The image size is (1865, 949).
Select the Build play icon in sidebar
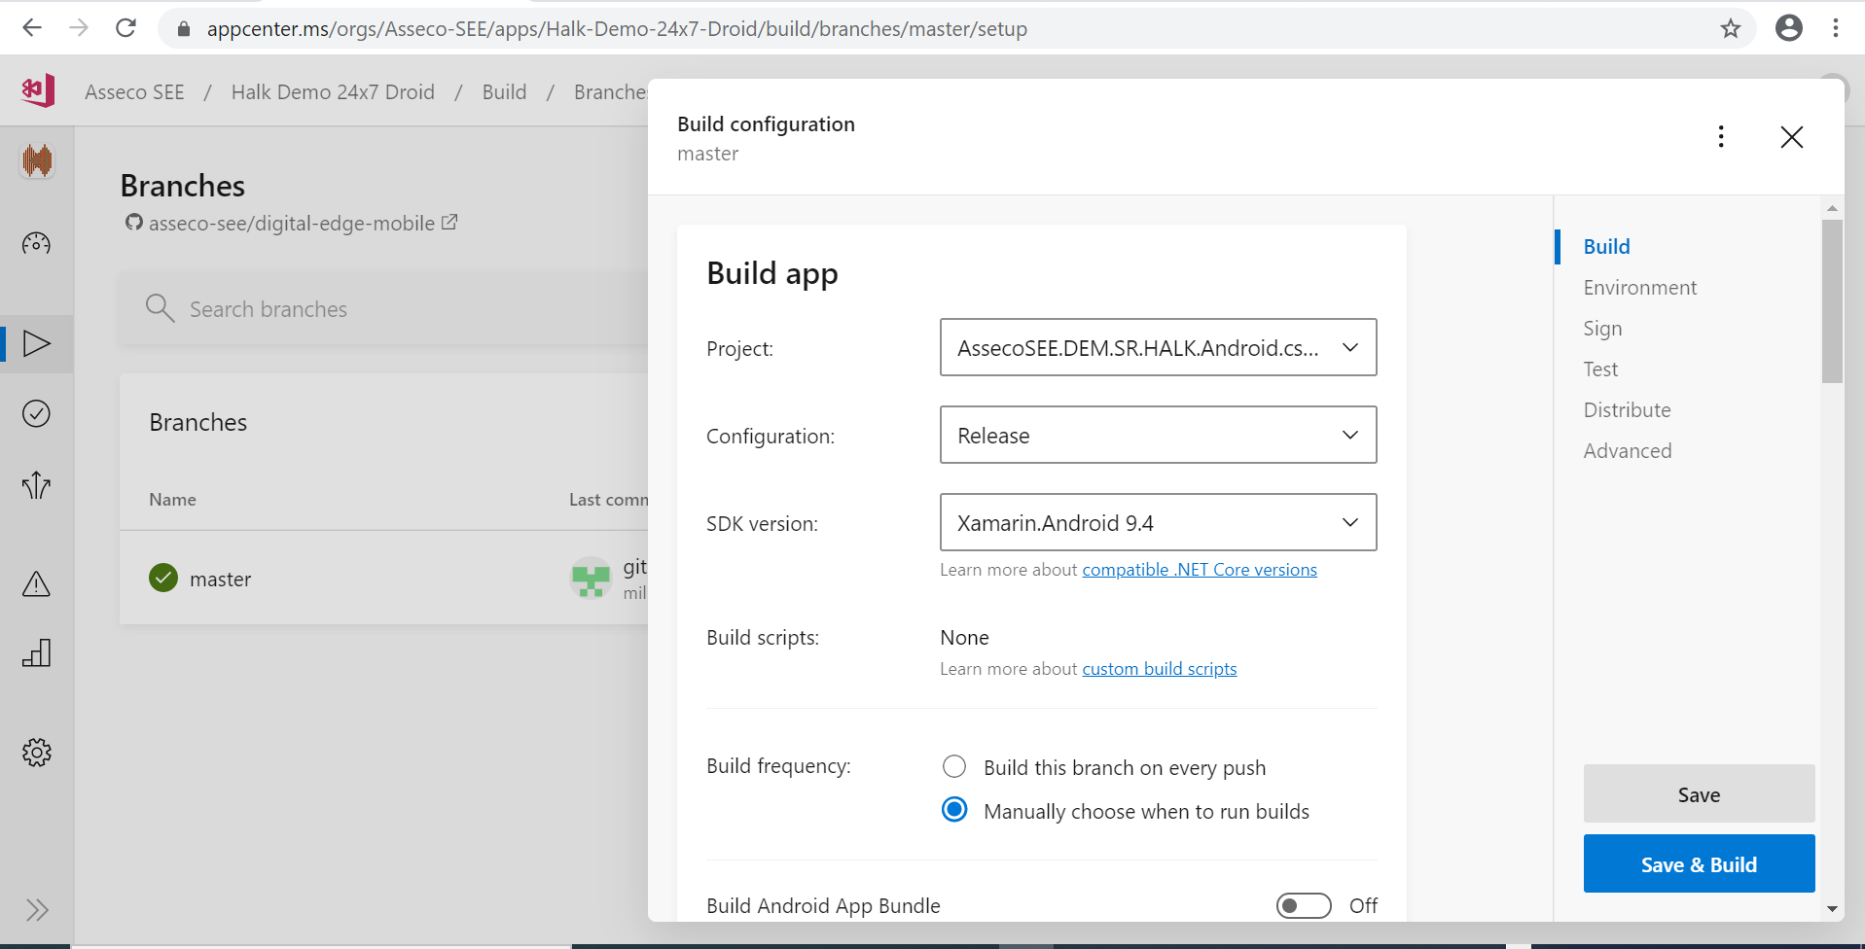(x=36, y=343)
